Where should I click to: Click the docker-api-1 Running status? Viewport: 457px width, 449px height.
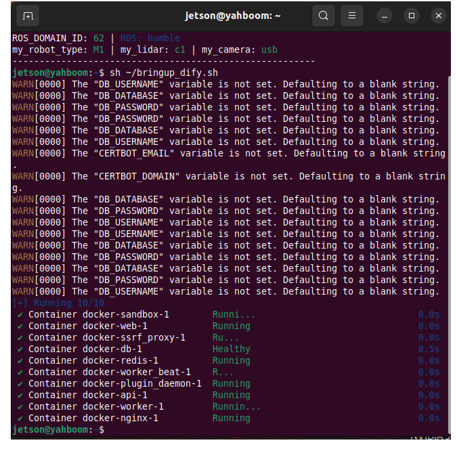tap(231, 395)
